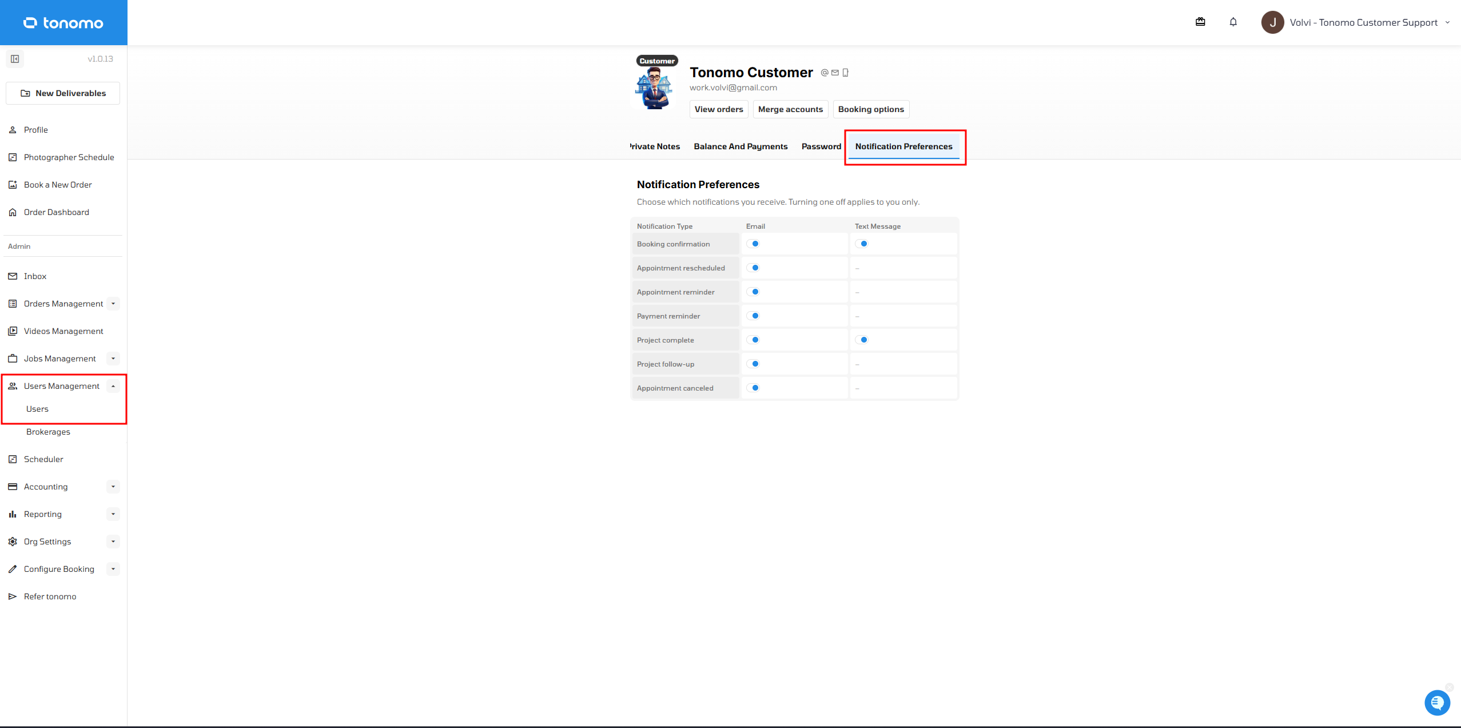Toggle Appointment reminder email notification
This screenshot has width=1461, height=728.
click(753, 292)
